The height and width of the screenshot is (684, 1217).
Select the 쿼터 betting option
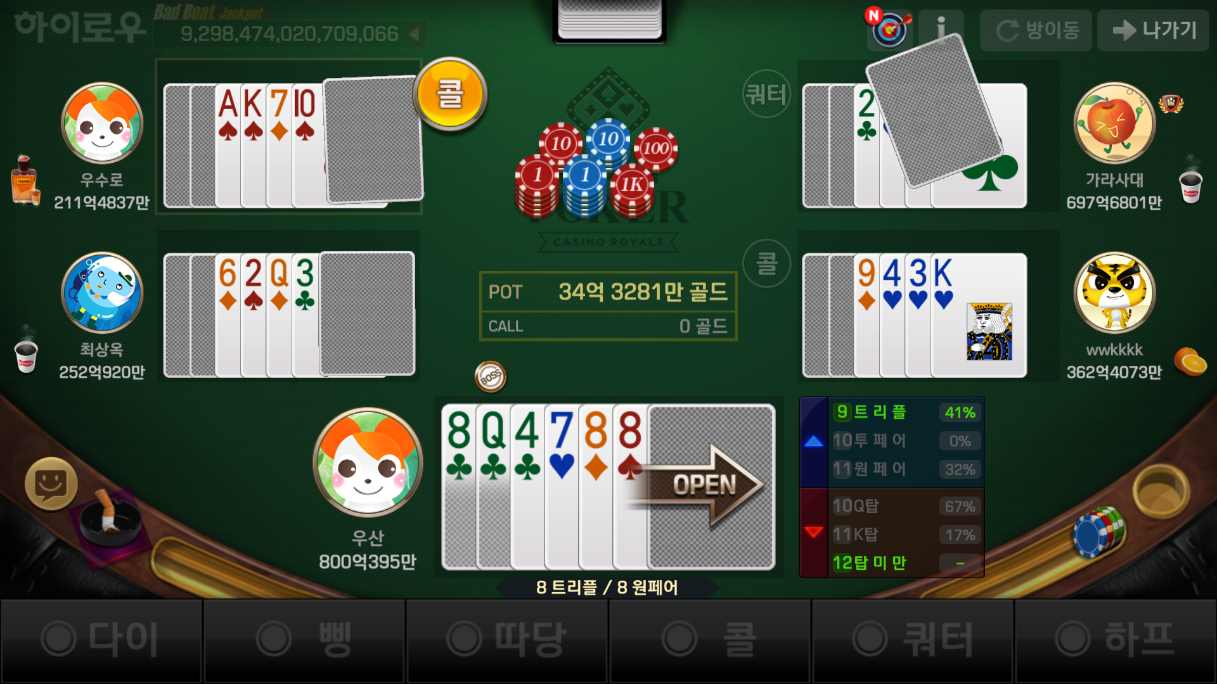click(x=913, y=640)
